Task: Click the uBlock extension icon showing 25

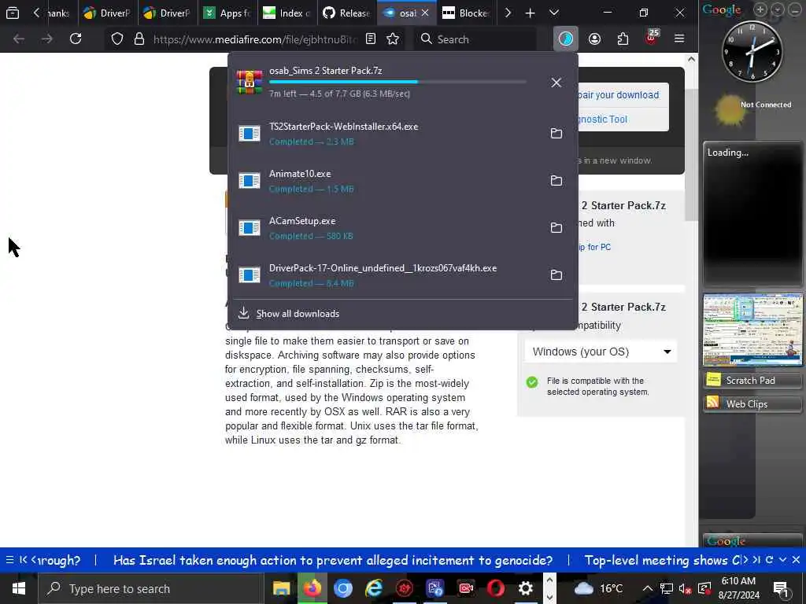Action: pos(651,38)
